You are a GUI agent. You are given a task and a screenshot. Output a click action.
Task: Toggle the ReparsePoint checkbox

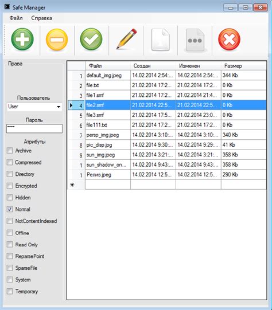[x=10, y=256]
